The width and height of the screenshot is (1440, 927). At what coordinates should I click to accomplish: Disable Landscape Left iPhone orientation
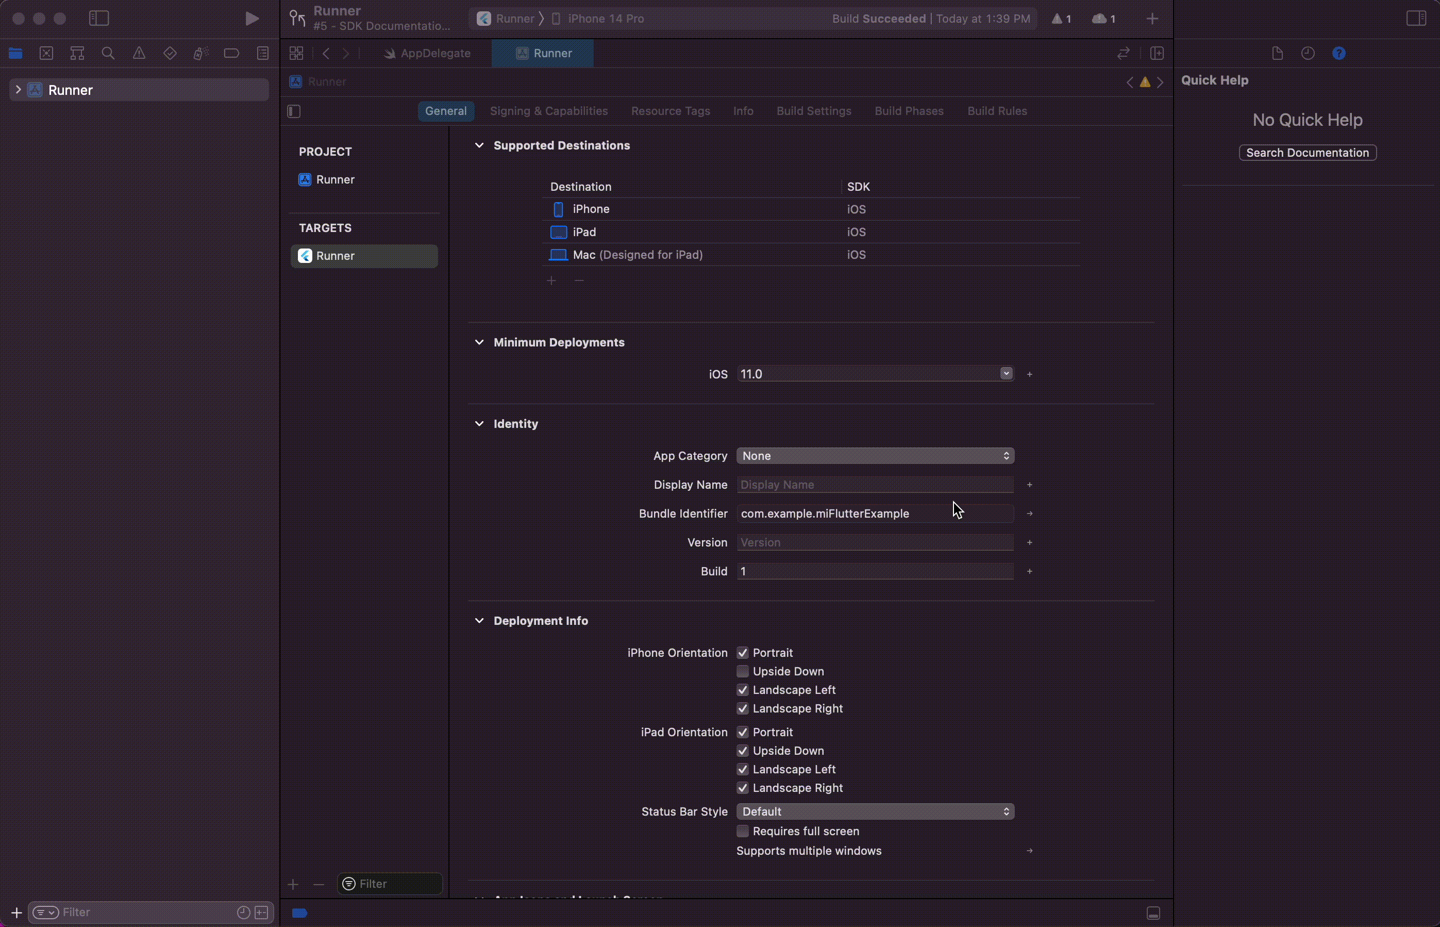(742, 689)
